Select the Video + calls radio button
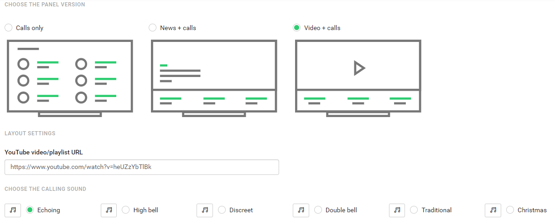The image size is (555, 220). coord(296,28)
